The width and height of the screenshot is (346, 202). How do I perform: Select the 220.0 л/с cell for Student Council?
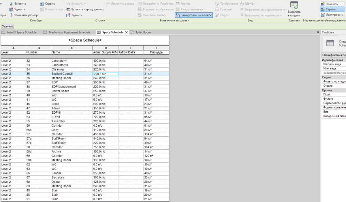105,74
